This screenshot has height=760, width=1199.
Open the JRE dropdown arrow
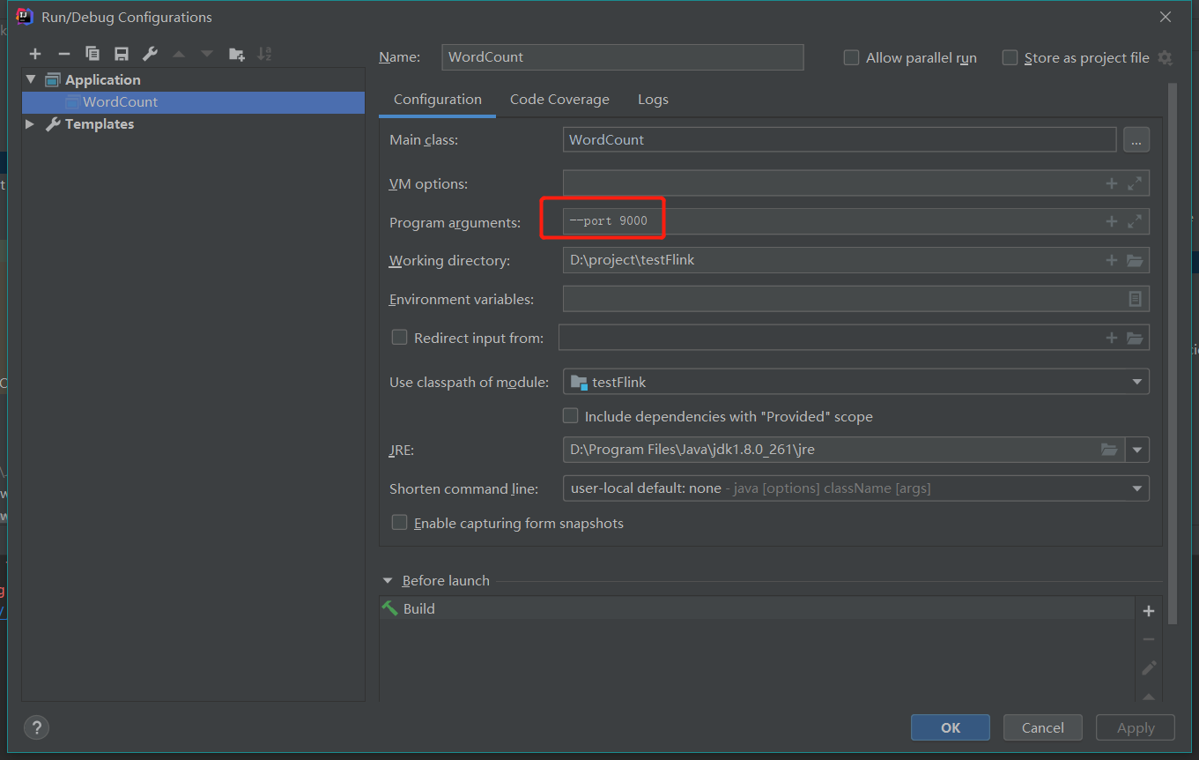[x=1137, y=450]
